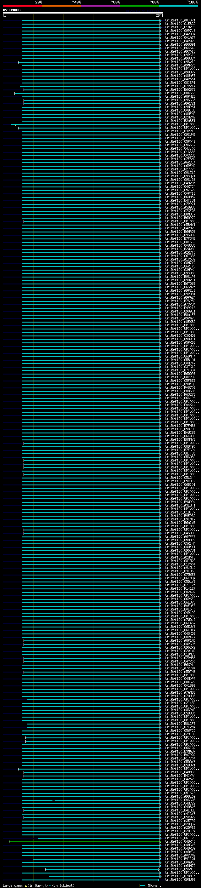
Task: Select hit label UniRef100_B4MMS0
Action: [x=180, y=772]
